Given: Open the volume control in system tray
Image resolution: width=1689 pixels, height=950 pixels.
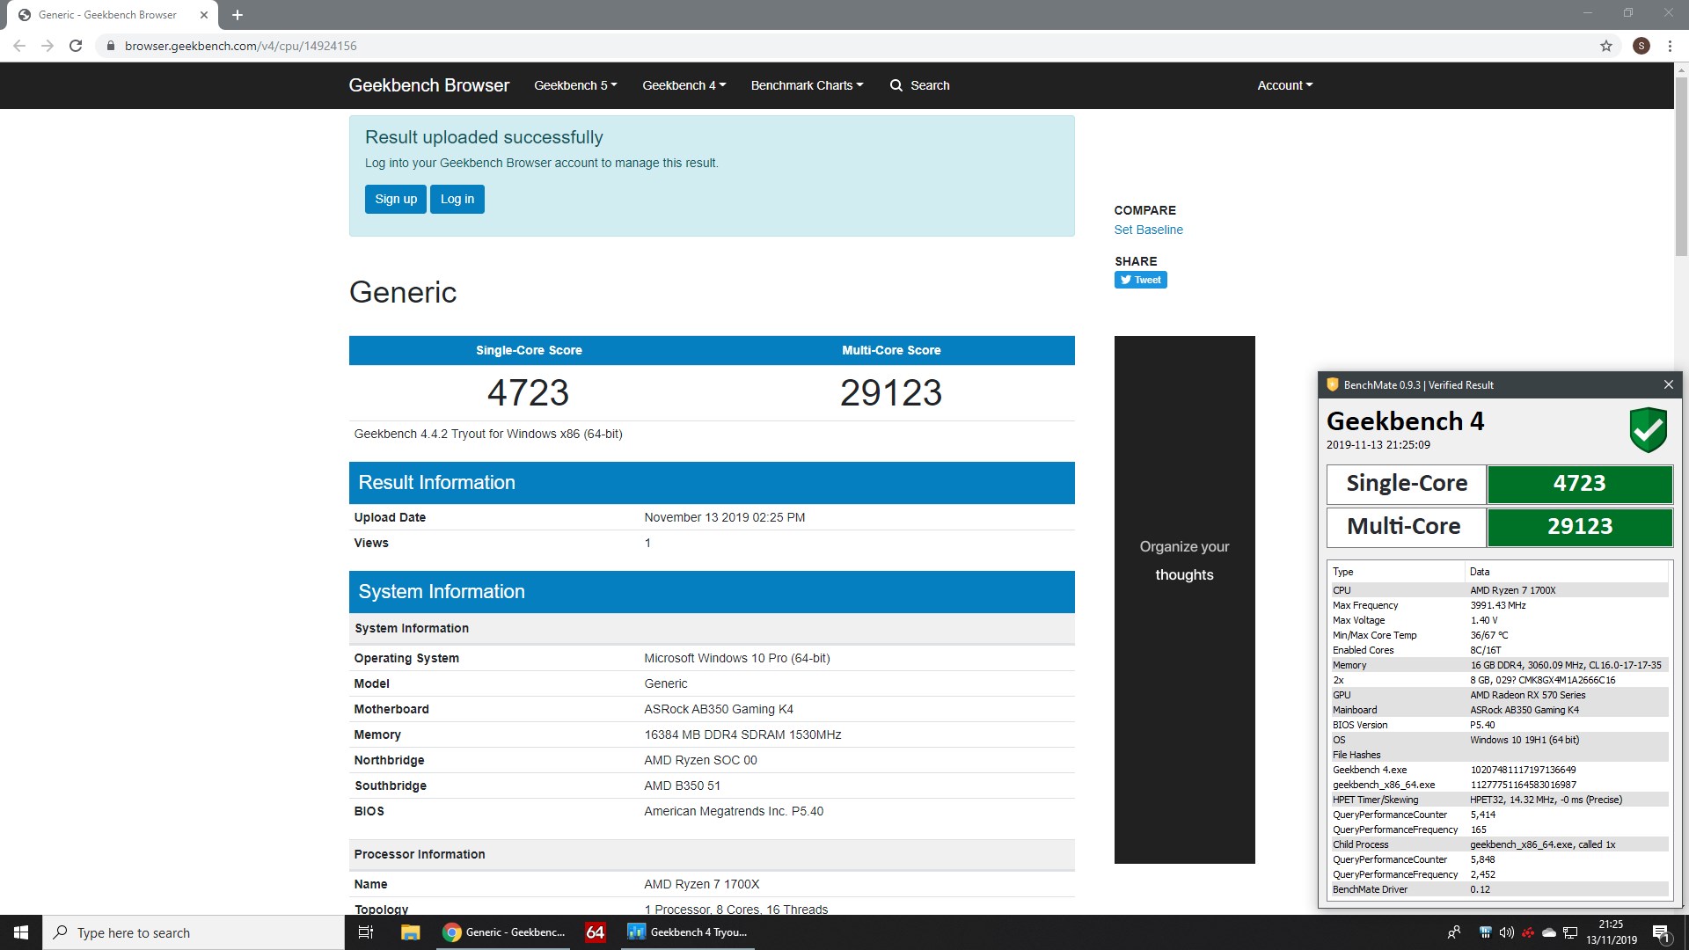Looking at the screenshot, I should click(1506, 932).
